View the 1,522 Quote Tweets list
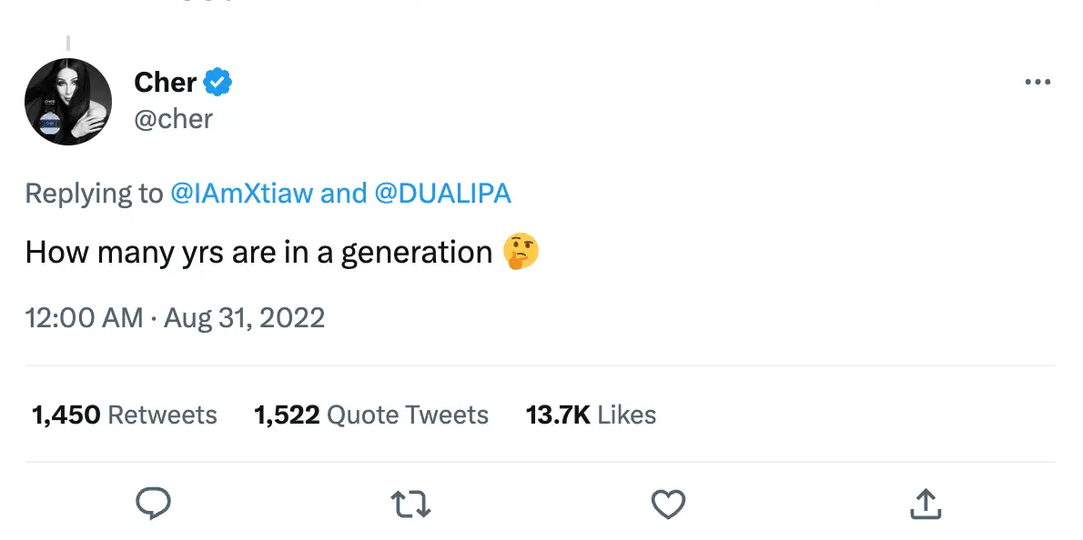The image size is (1083, 540). tap(371, 415)
